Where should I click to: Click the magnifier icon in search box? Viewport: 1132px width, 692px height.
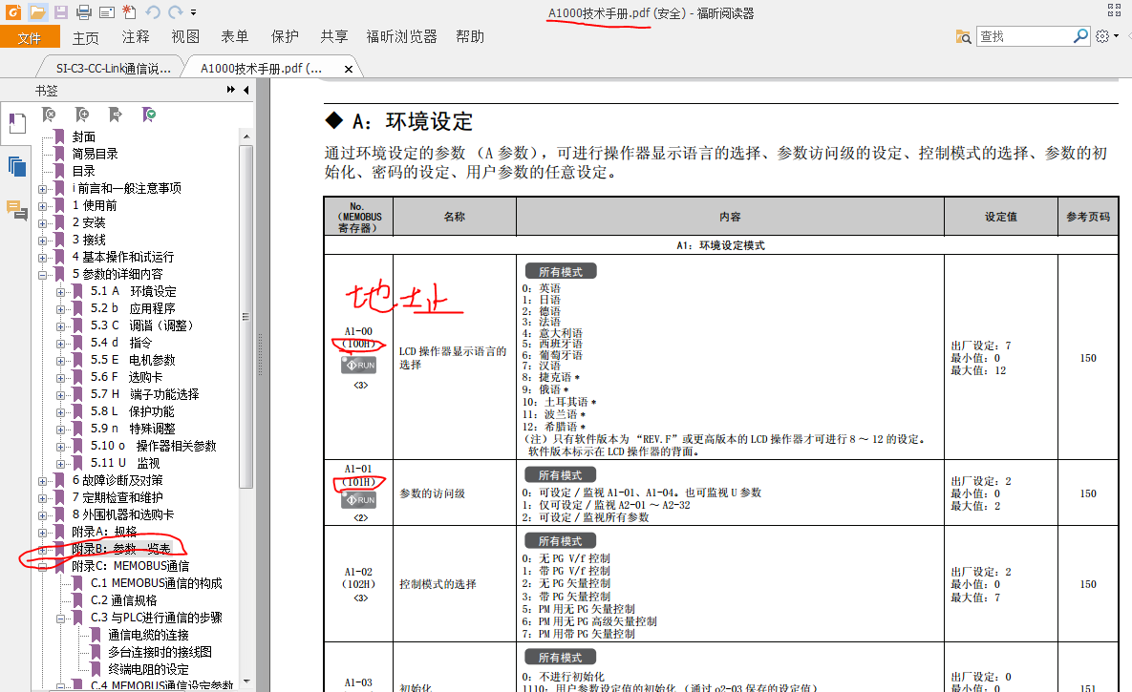1080,36
